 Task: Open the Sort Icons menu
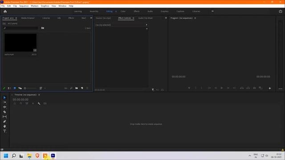point(41,88)
